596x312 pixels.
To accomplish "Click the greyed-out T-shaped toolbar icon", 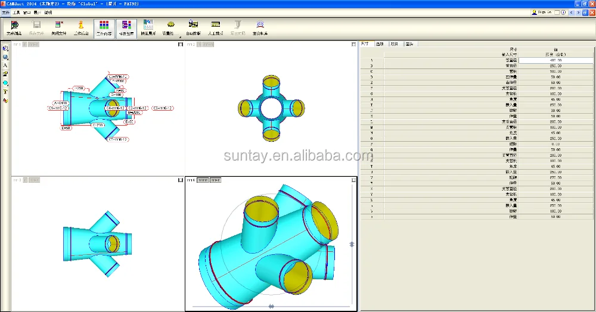I will pyautogui.click(x=238, y=24).
